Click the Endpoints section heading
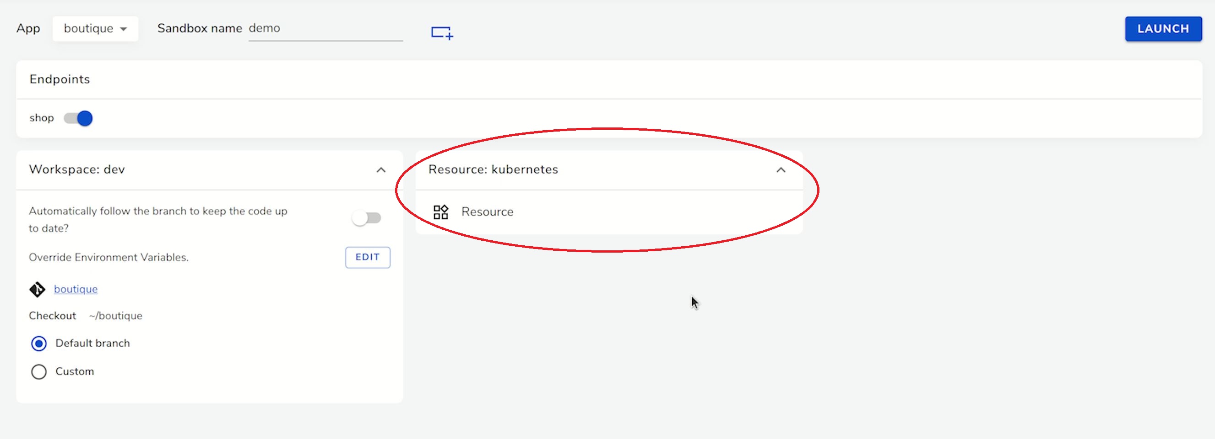Image resolution: width=1215 pixels, height=439 pixels. point(60,79)
